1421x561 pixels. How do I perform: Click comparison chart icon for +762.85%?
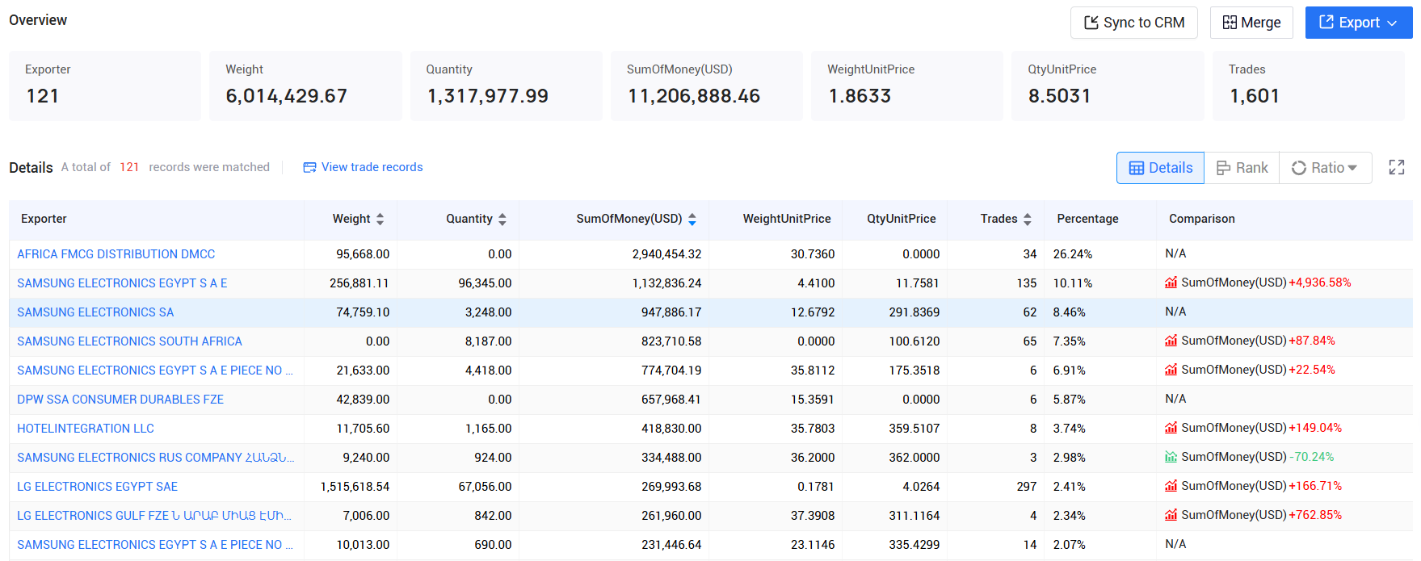(1171, 515)
